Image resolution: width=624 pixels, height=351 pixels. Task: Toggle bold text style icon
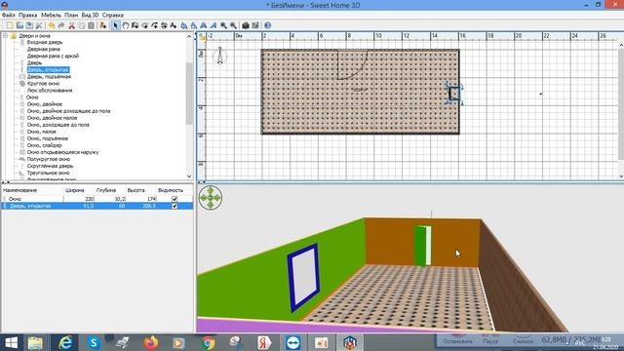[x=204, y=25]
